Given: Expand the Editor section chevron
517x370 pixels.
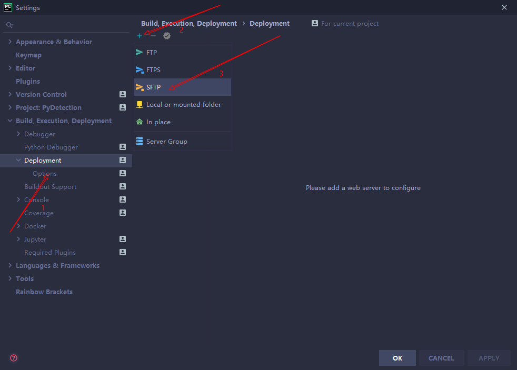Looking at the screenshot, I should point(10,68).
